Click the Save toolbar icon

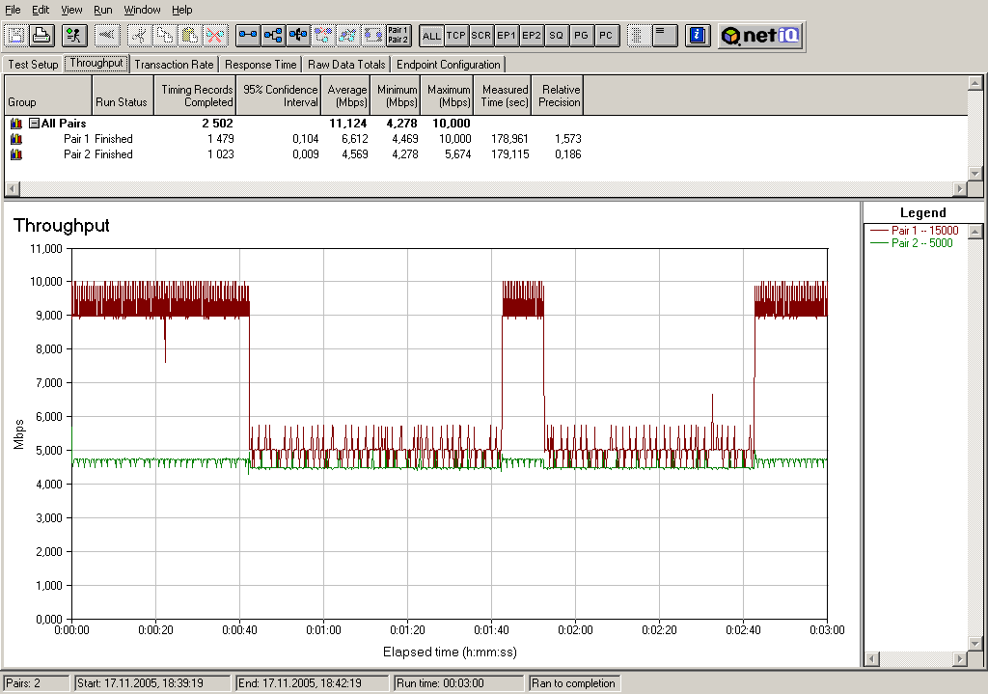point(16,36)
